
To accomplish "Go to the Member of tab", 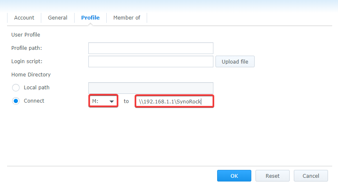I will click(127, 17).
